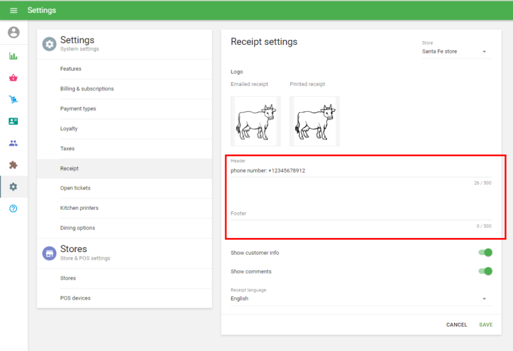Click the Emailed receipt logo thumbnail

point(255,121)
